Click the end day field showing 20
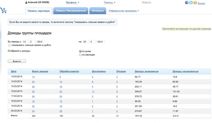The height and width of the screenshot is (123, 212). coord(86,42)
